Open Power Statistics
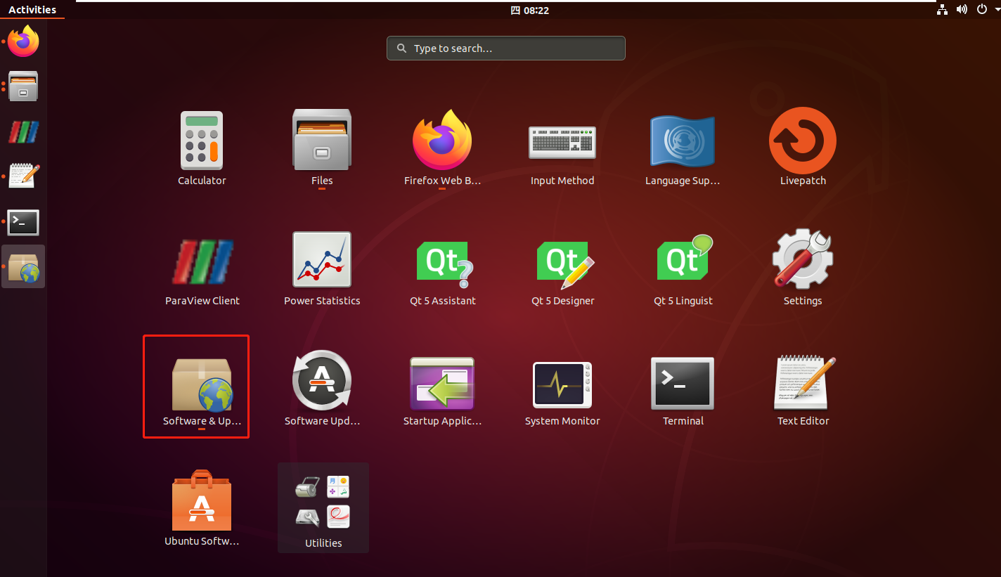1001x577 pixels. point(322,268)
